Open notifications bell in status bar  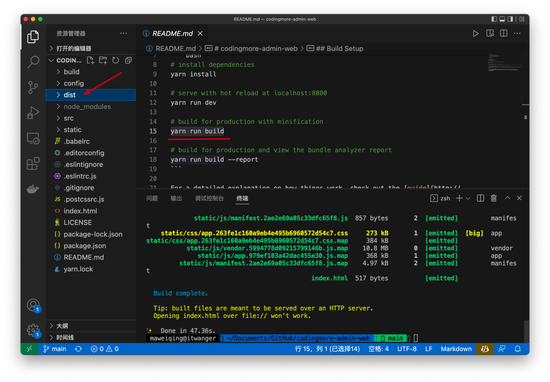518,349
